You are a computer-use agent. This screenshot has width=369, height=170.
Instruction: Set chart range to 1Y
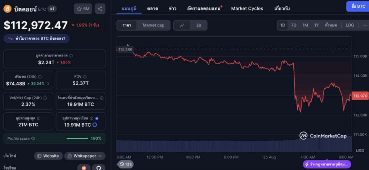(x=316, y=25)
